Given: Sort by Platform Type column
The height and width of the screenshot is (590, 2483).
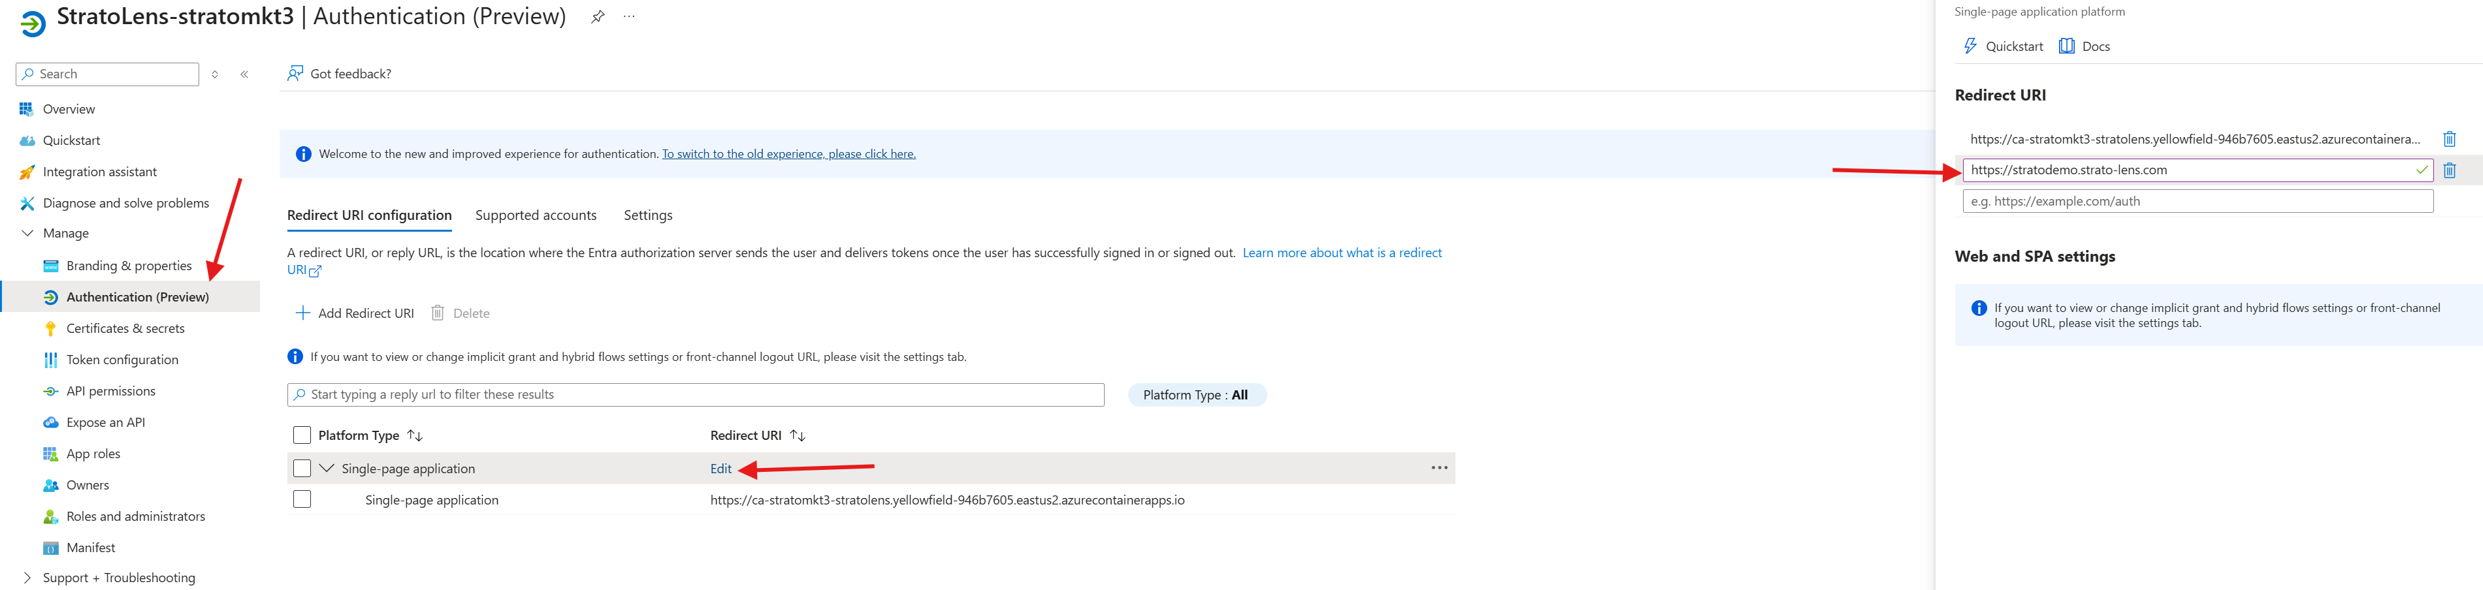Looking at the screenshot, I should click(369, 435).
